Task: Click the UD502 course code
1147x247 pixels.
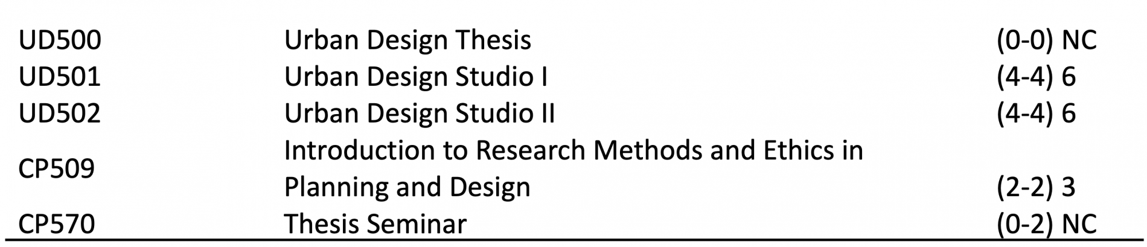Action: (60, 114)
